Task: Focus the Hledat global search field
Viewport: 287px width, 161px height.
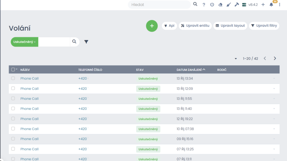Action: point(160,5)
